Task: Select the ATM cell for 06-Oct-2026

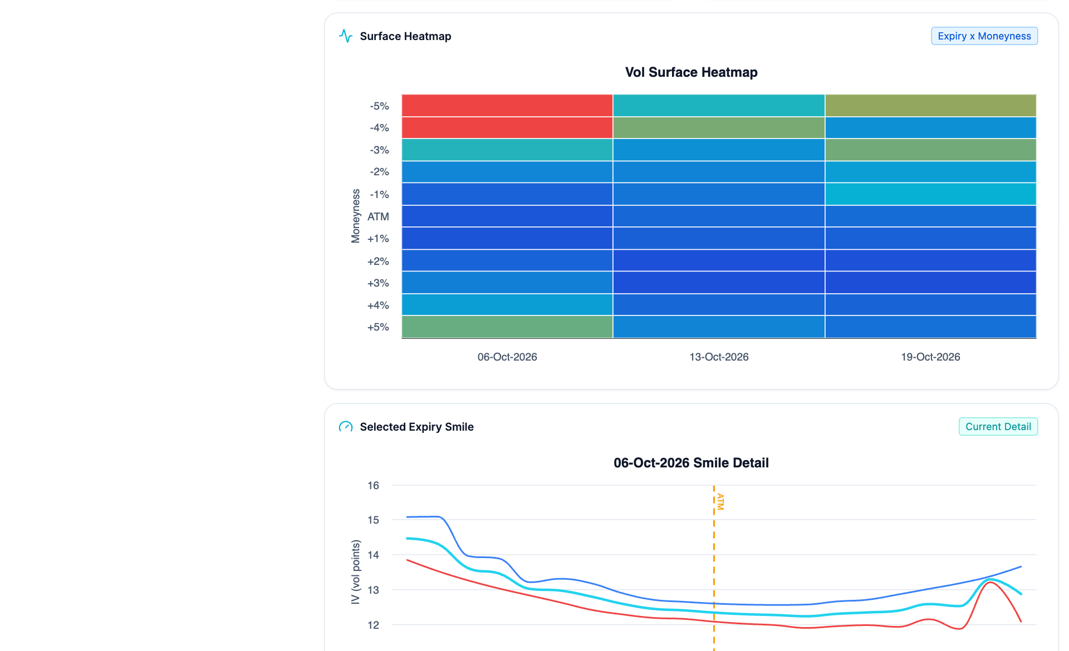Action: tap(507, 216)
